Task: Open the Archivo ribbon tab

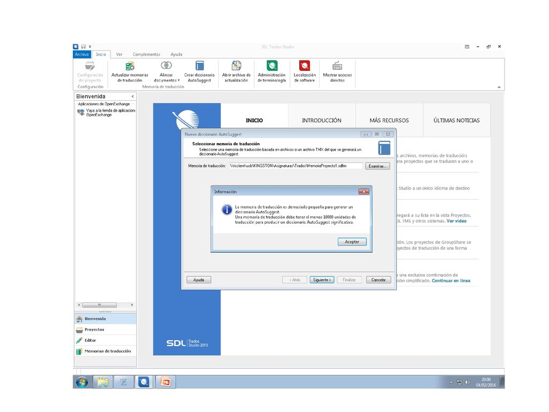Action: 81,54
